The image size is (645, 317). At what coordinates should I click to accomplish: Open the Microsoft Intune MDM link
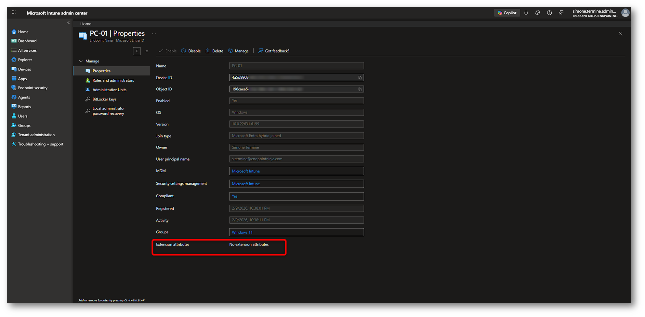[246, 171]
